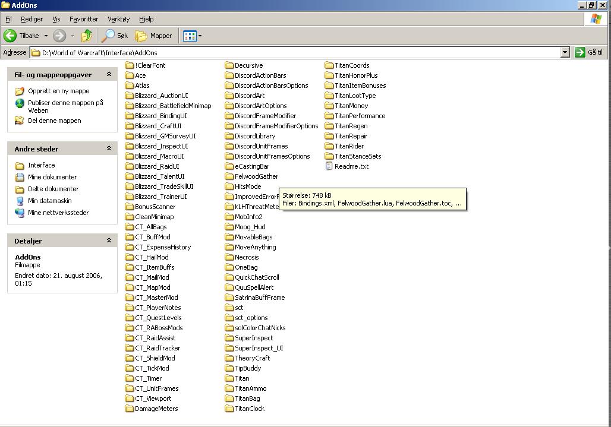
Task: Open the Fil menu
Action: click(8, 19)
